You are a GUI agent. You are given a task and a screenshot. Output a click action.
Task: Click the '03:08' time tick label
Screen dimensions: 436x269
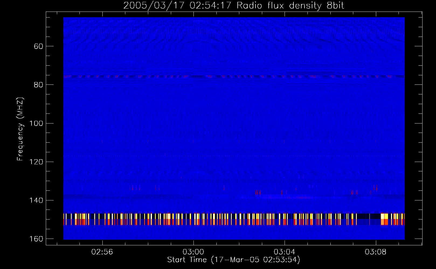[375, 252]
